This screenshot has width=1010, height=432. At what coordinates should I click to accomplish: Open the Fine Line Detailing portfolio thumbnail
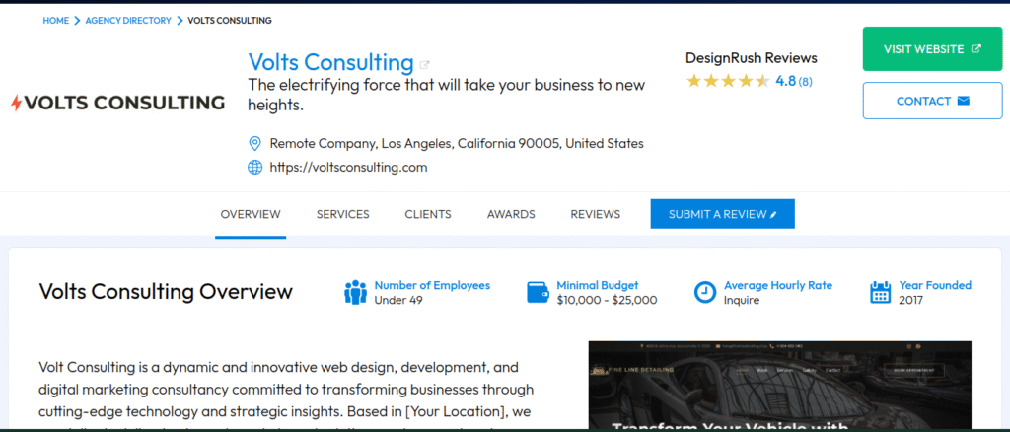[779, 386]
